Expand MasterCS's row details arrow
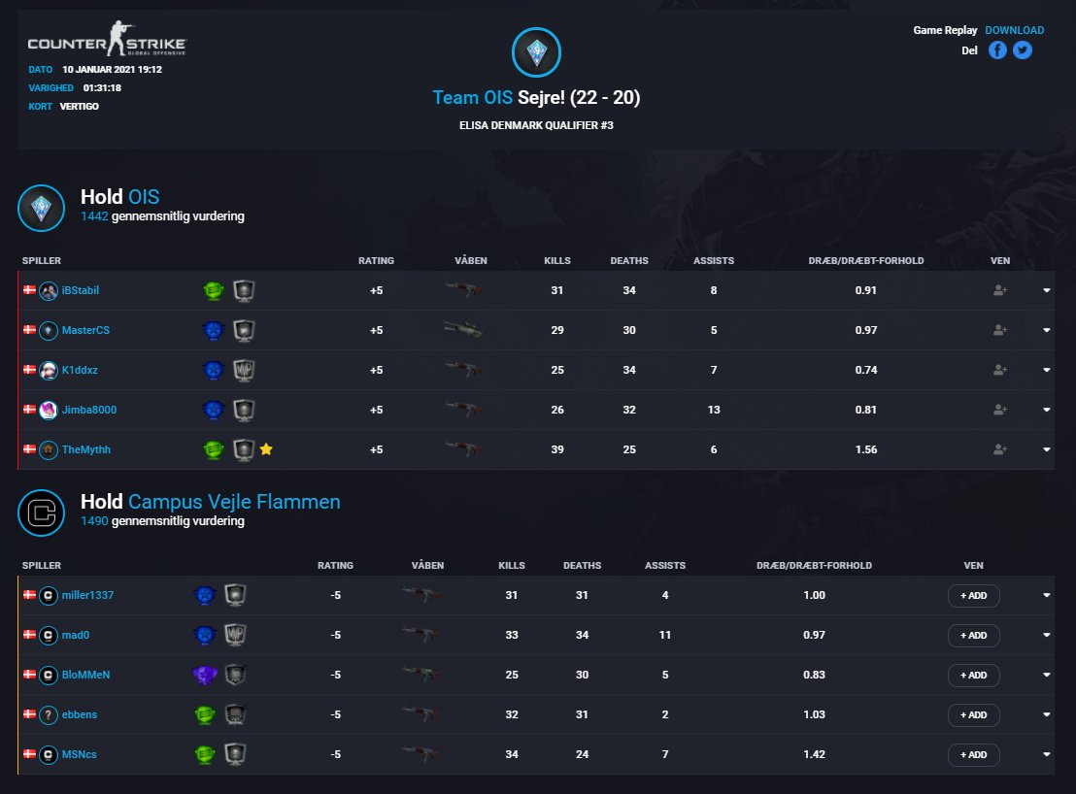Image resolution: width=1076 pixels, height=794 pixels. [1047, 330]
